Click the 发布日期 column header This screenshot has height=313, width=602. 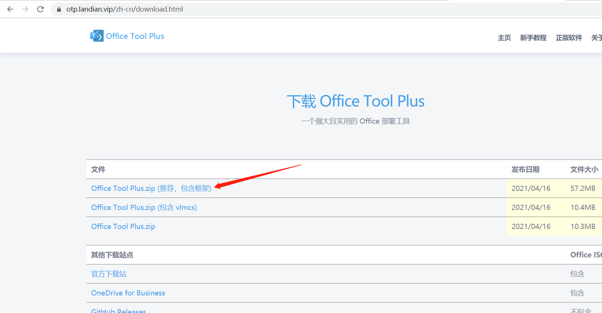pos(525,170)
